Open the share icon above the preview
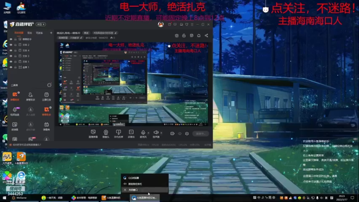This screenshot has height=202, width=359. [206, 35]
